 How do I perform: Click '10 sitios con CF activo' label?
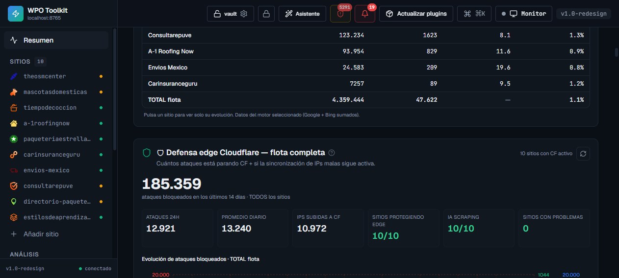point(546,154)
